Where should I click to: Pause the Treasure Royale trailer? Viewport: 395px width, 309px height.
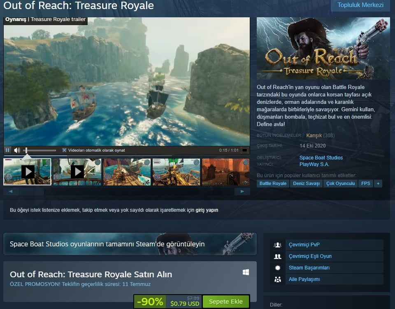(x=7, y=150)
